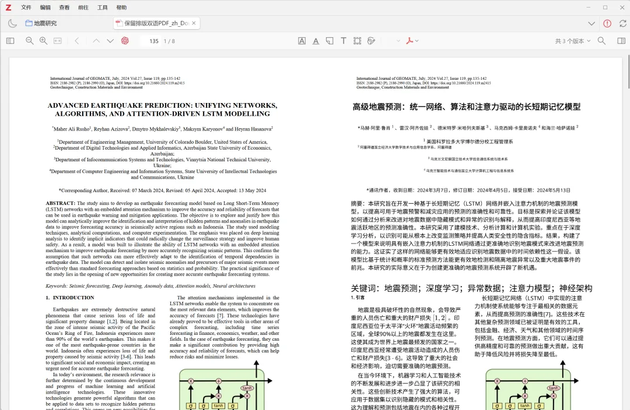
Task: Click the Keywords line in the English page
Action: (150, 286)
